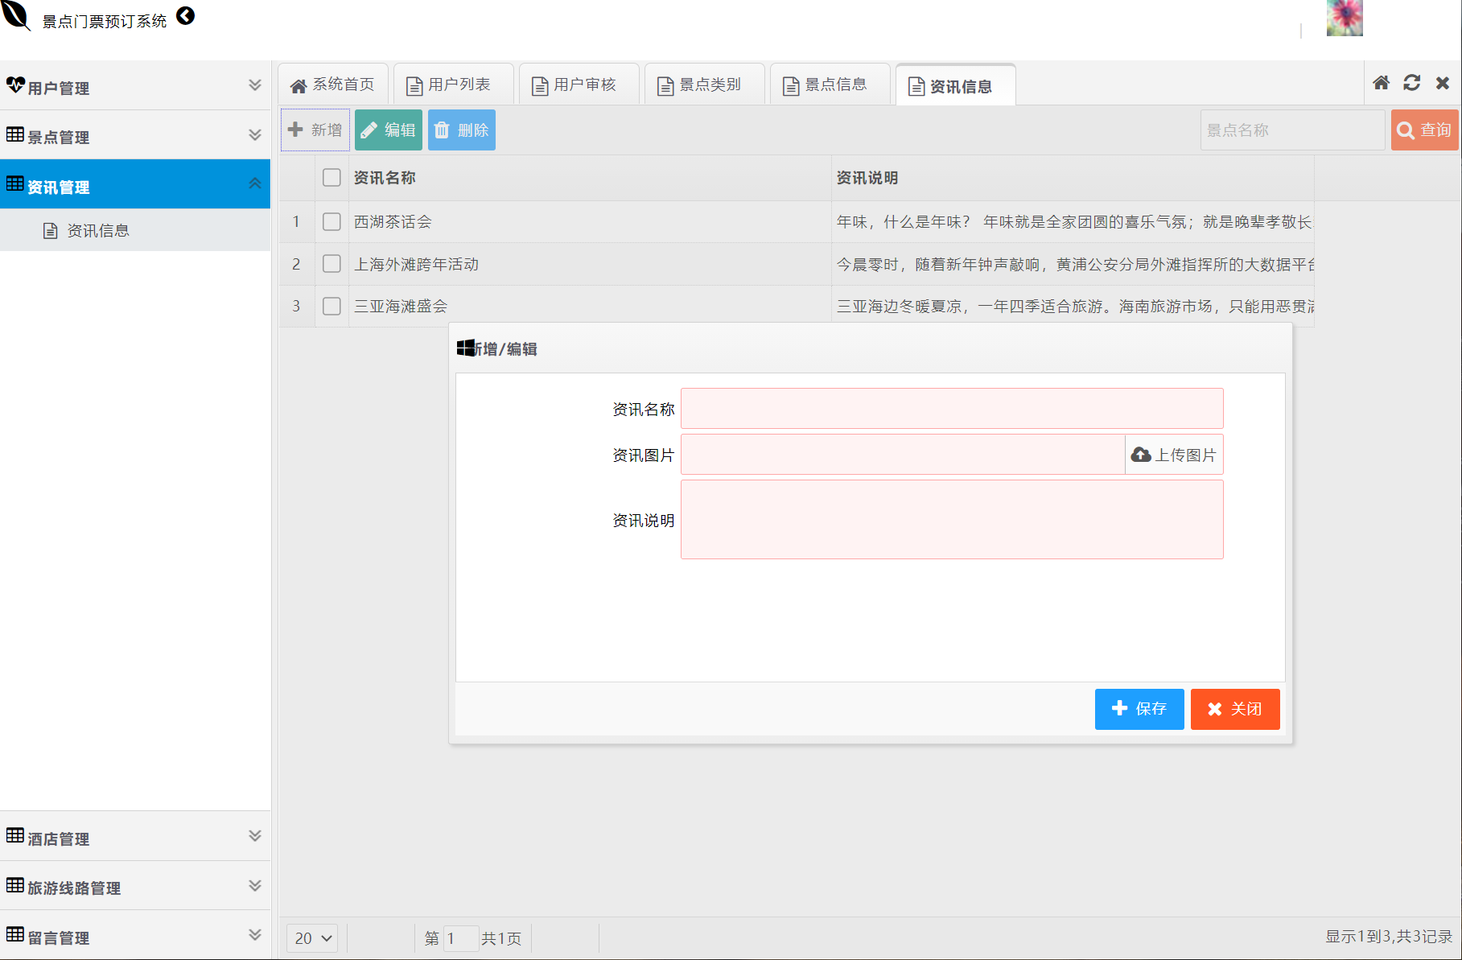Open the page size dropdown showing 20
1462x960 pixels.
click(312, 938)
